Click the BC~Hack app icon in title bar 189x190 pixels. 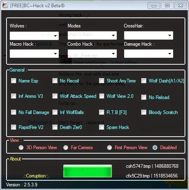click(5, 5)
